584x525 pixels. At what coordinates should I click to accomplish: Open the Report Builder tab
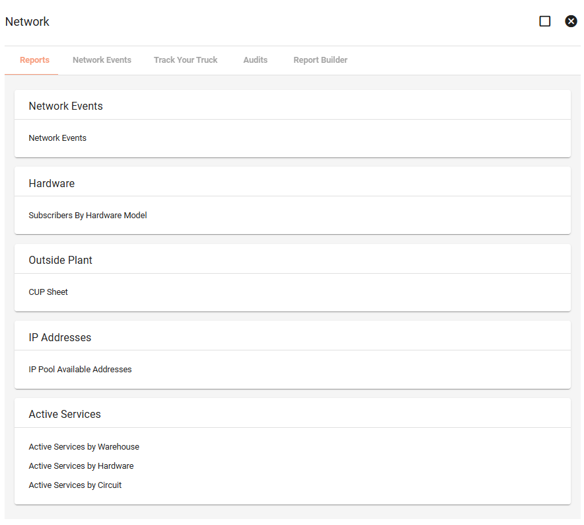click(x=320, y=60)
